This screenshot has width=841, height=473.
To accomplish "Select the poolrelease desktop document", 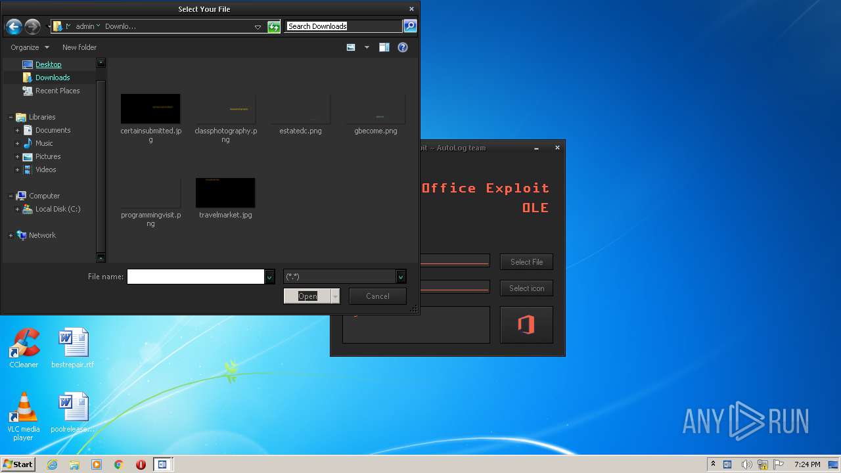I will pyautogui.click(x=72, y=413).
